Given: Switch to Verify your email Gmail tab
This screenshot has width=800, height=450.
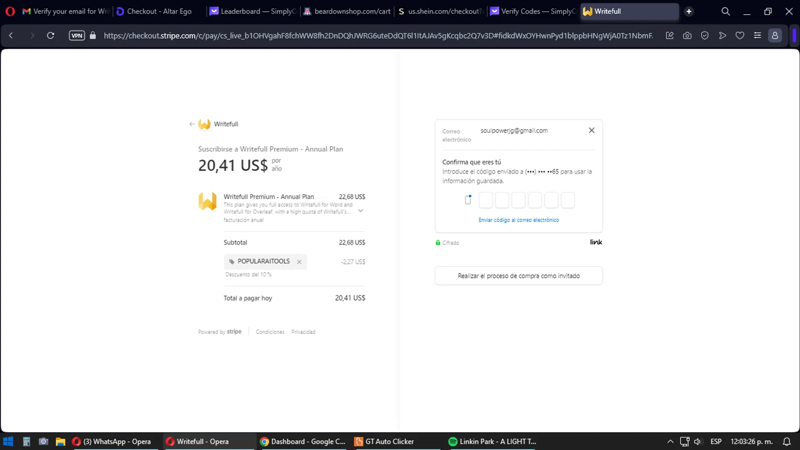Looking at the screenshot, I should pyautogui.click(x=65, y=11).
